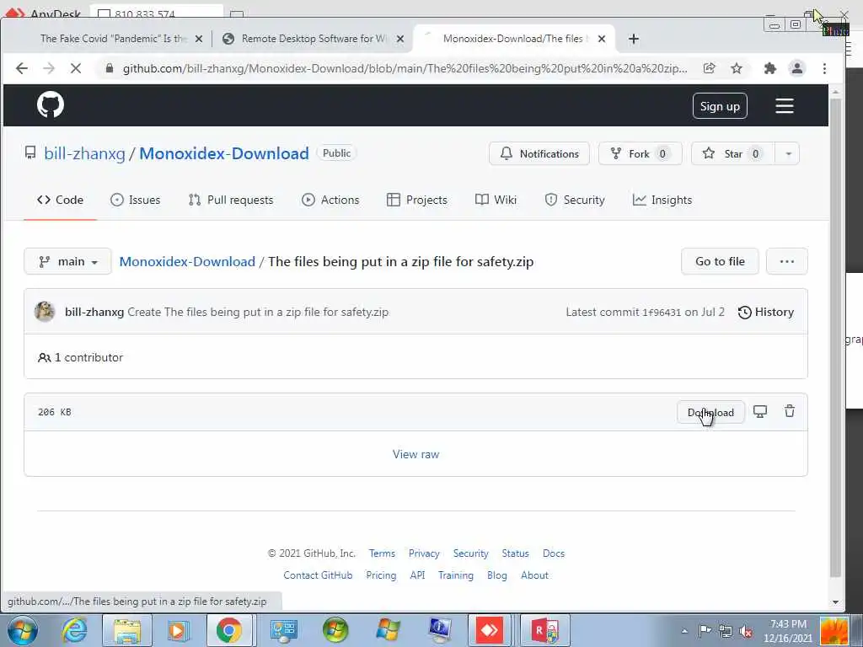
Task: Click the Notifications bell button
Action: pyautogui.click(x=539, y=153)
